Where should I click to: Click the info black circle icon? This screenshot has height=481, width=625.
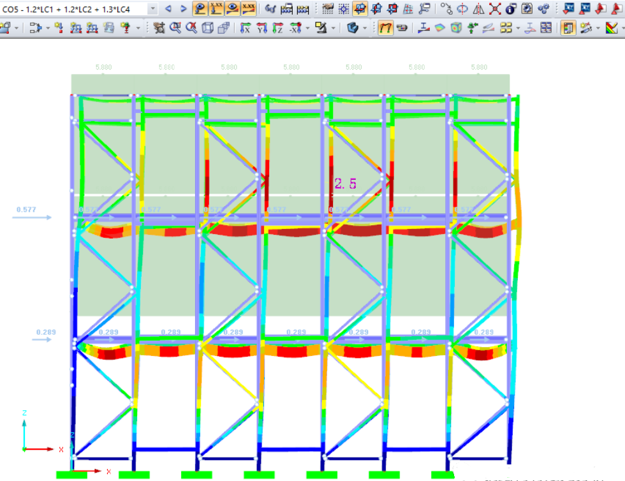coord(511,9)
